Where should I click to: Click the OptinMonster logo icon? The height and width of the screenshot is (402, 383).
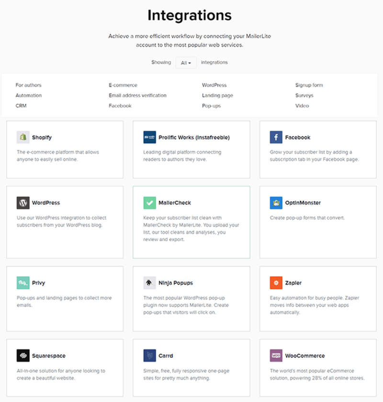point(276,202)
